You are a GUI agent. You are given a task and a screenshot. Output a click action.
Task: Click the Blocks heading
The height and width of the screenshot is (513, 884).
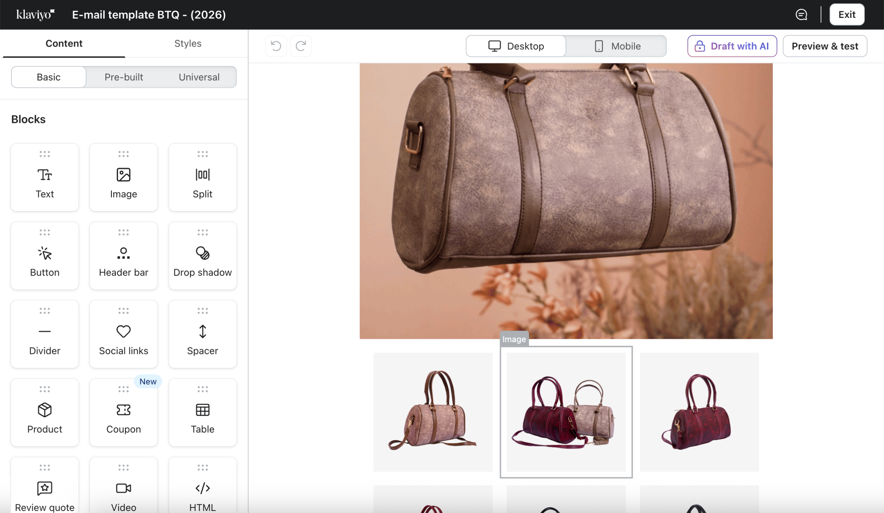tap(28, 119)
